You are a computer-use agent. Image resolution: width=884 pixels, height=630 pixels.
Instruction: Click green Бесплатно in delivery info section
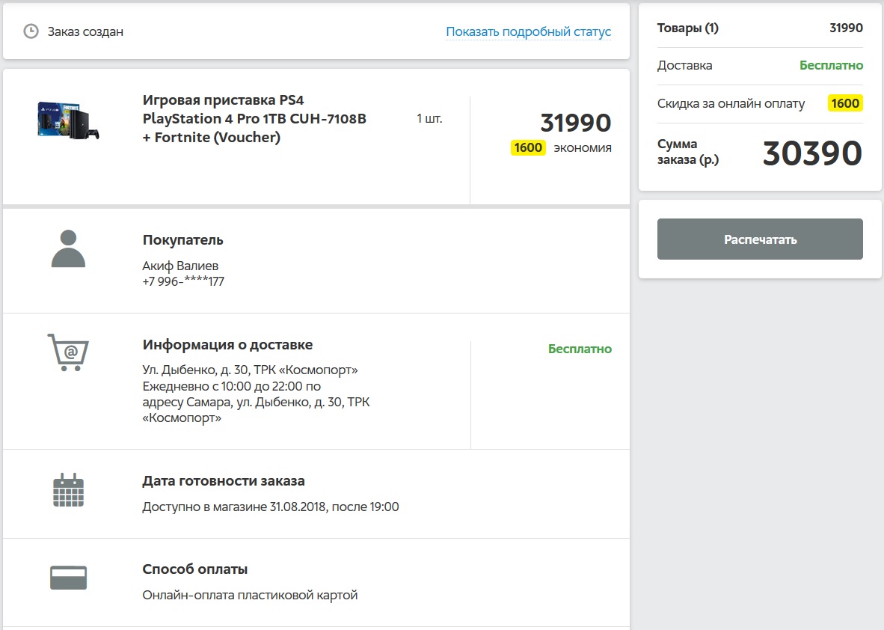click(x=580, y=349)
